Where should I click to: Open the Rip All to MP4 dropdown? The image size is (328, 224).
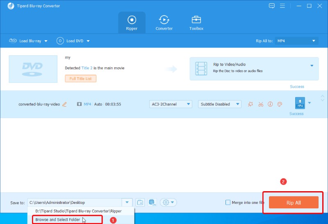[296, 41]
